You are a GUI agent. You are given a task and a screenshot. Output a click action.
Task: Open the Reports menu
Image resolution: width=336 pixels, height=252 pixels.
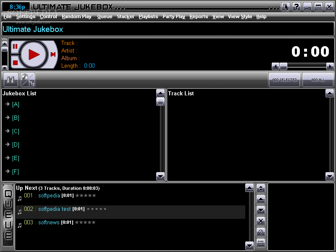point(199,16)
